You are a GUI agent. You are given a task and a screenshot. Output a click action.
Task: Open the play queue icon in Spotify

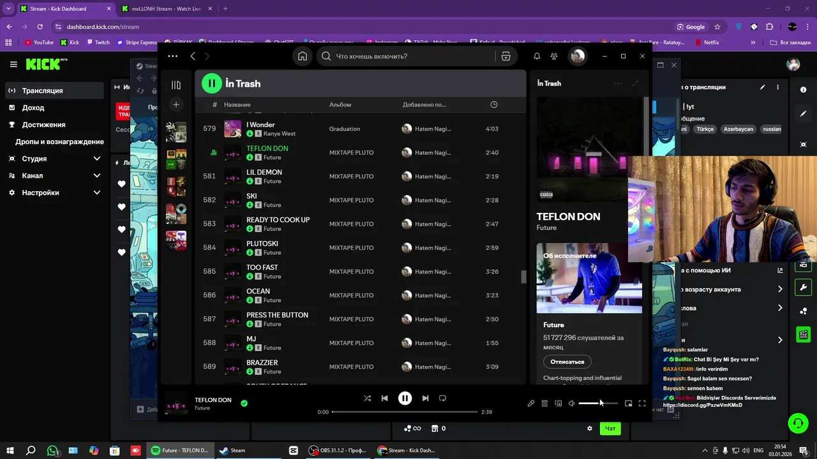(544, 403)
